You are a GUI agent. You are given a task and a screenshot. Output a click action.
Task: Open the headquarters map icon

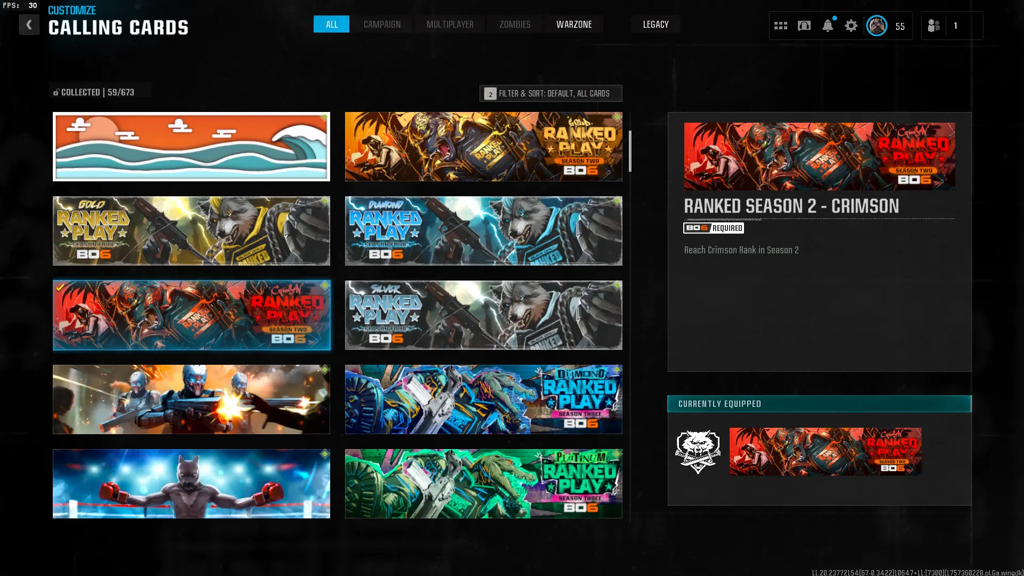pyautogui.click(x=804, y=26)
